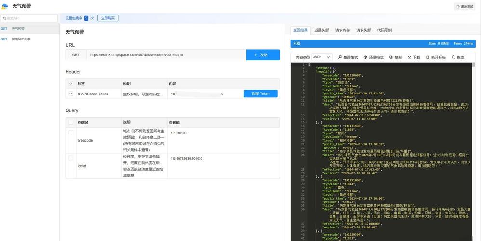Select GET 天气预警 API in sidebar
481x241 pixels.
point(30,29)
